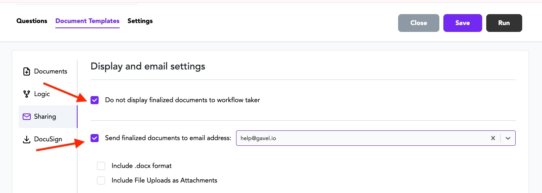542x193 pixels.
Task: Enable Include .docx format checkbox
Action: [101, 166]
